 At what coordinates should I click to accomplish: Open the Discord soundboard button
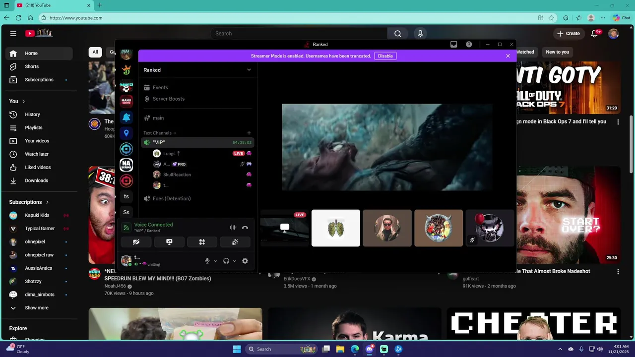(235, 242)
